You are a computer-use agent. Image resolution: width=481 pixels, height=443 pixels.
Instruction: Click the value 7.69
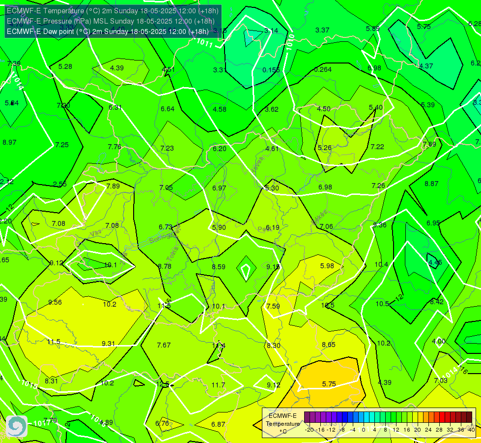pos(429,144)
